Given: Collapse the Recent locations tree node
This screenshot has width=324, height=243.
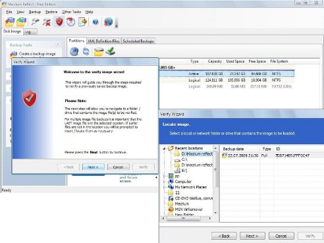Looking at the screenshot, I should click(164, 149).
